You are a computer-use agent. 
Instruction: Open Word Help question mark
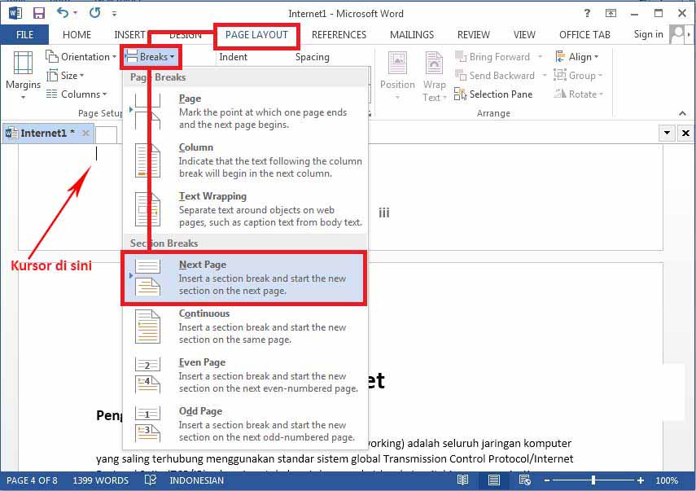(x=587, y=13)
